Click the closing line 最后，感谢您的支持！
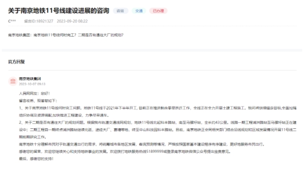The image size is (308, 170). (36, 158)
